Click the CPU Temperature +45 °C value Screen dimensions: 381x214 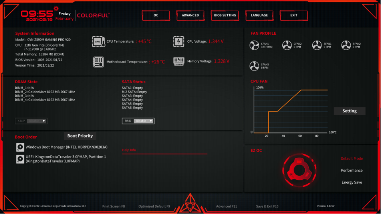point(144,41)
